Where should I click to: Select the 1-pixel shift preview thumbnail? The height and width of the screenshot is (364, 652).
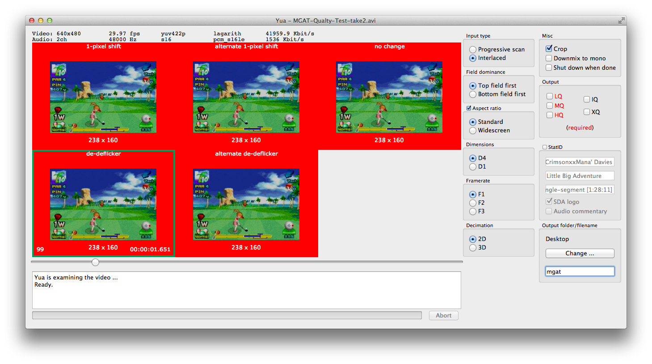[103, 97]
